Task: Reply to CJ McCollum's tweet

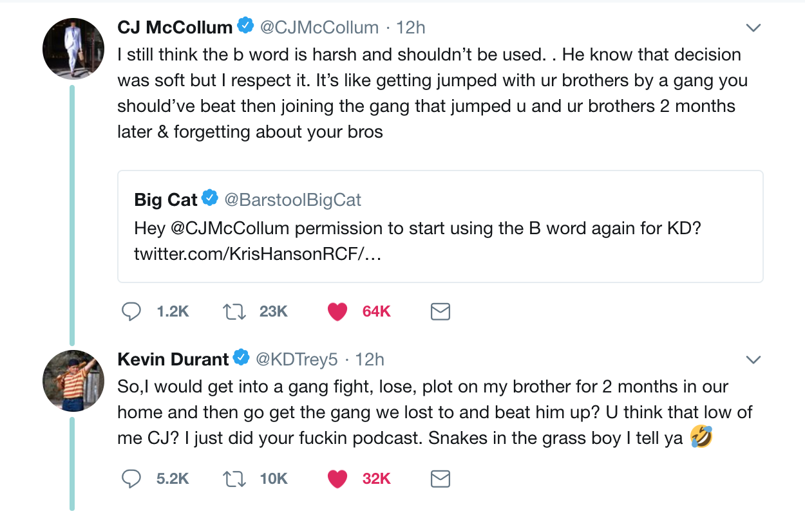Action: (131, 311)
